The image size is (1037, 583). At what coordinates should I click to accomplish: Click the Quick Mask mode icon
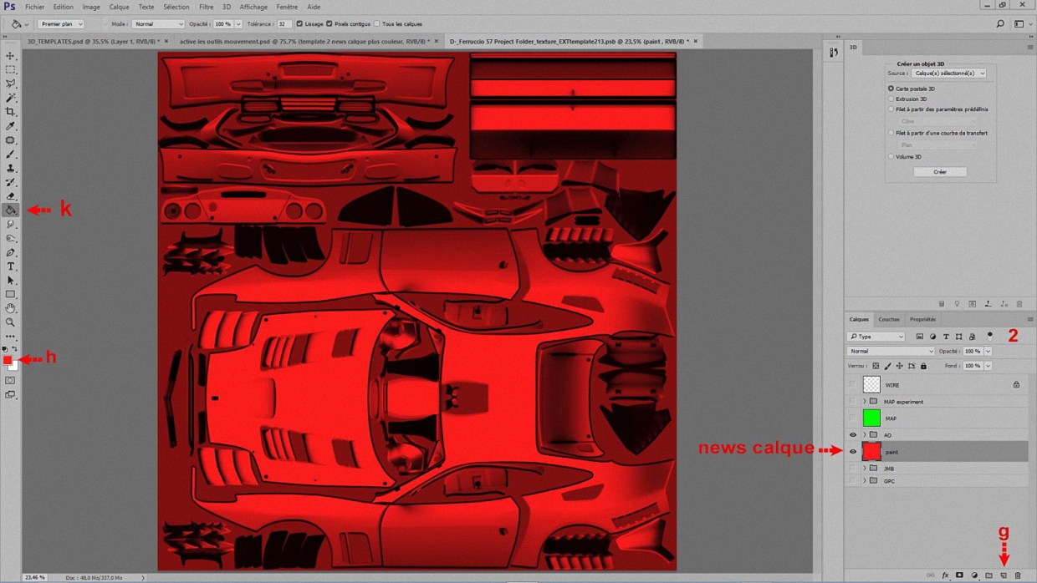tap(11, 381)
